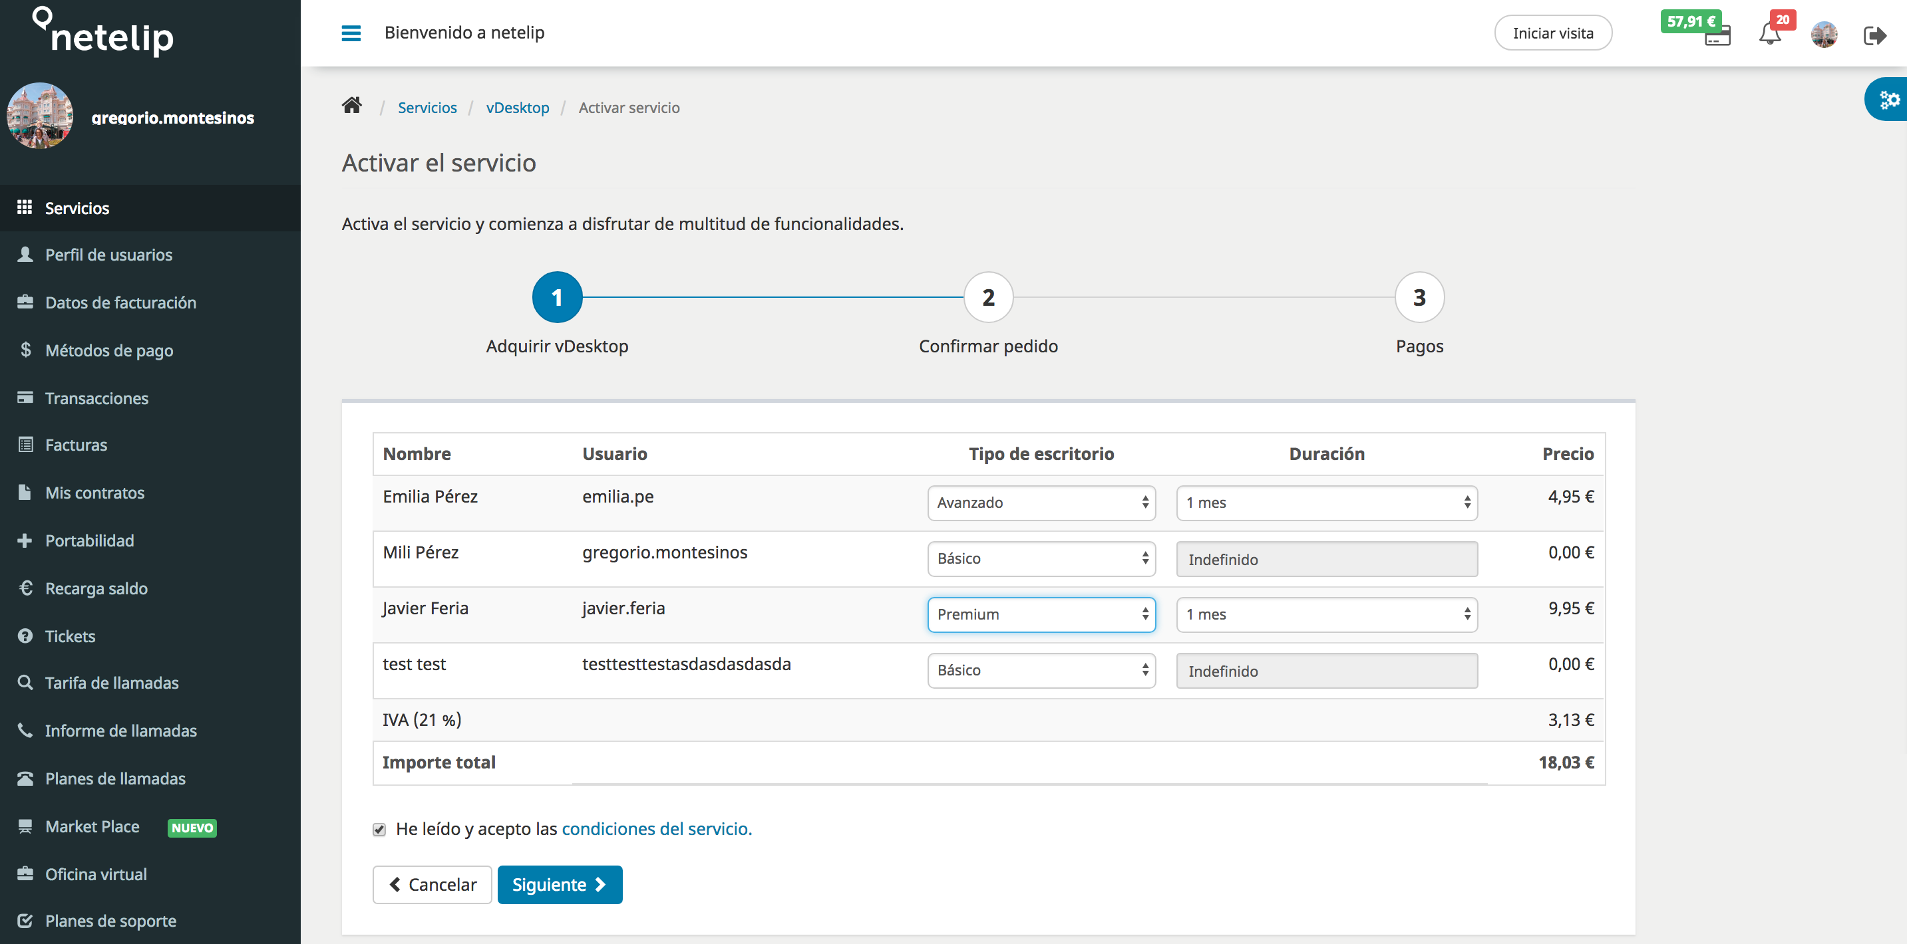
Task: Open Facturas menu item
Action: 150,445
